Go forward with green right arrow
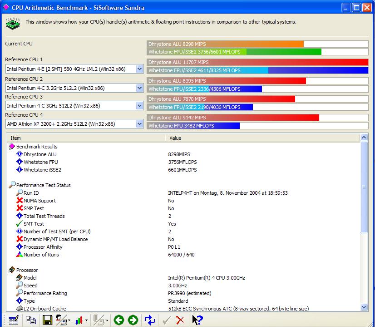The height and width of the screenshot is (330, 375). click(133, 320)
